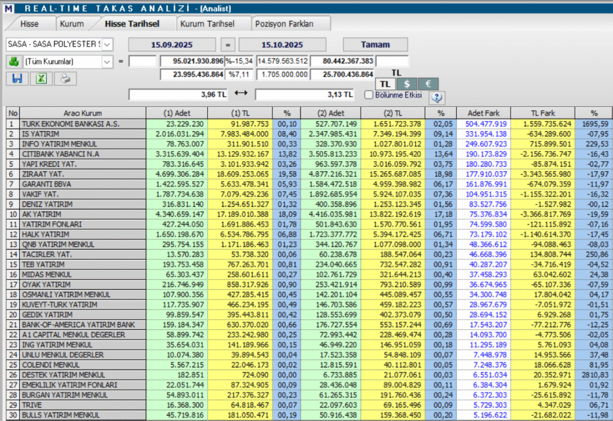Viewport: 613px width, 421px height.
Task: Click the double arrow between prices
Action: pos(241,93)
